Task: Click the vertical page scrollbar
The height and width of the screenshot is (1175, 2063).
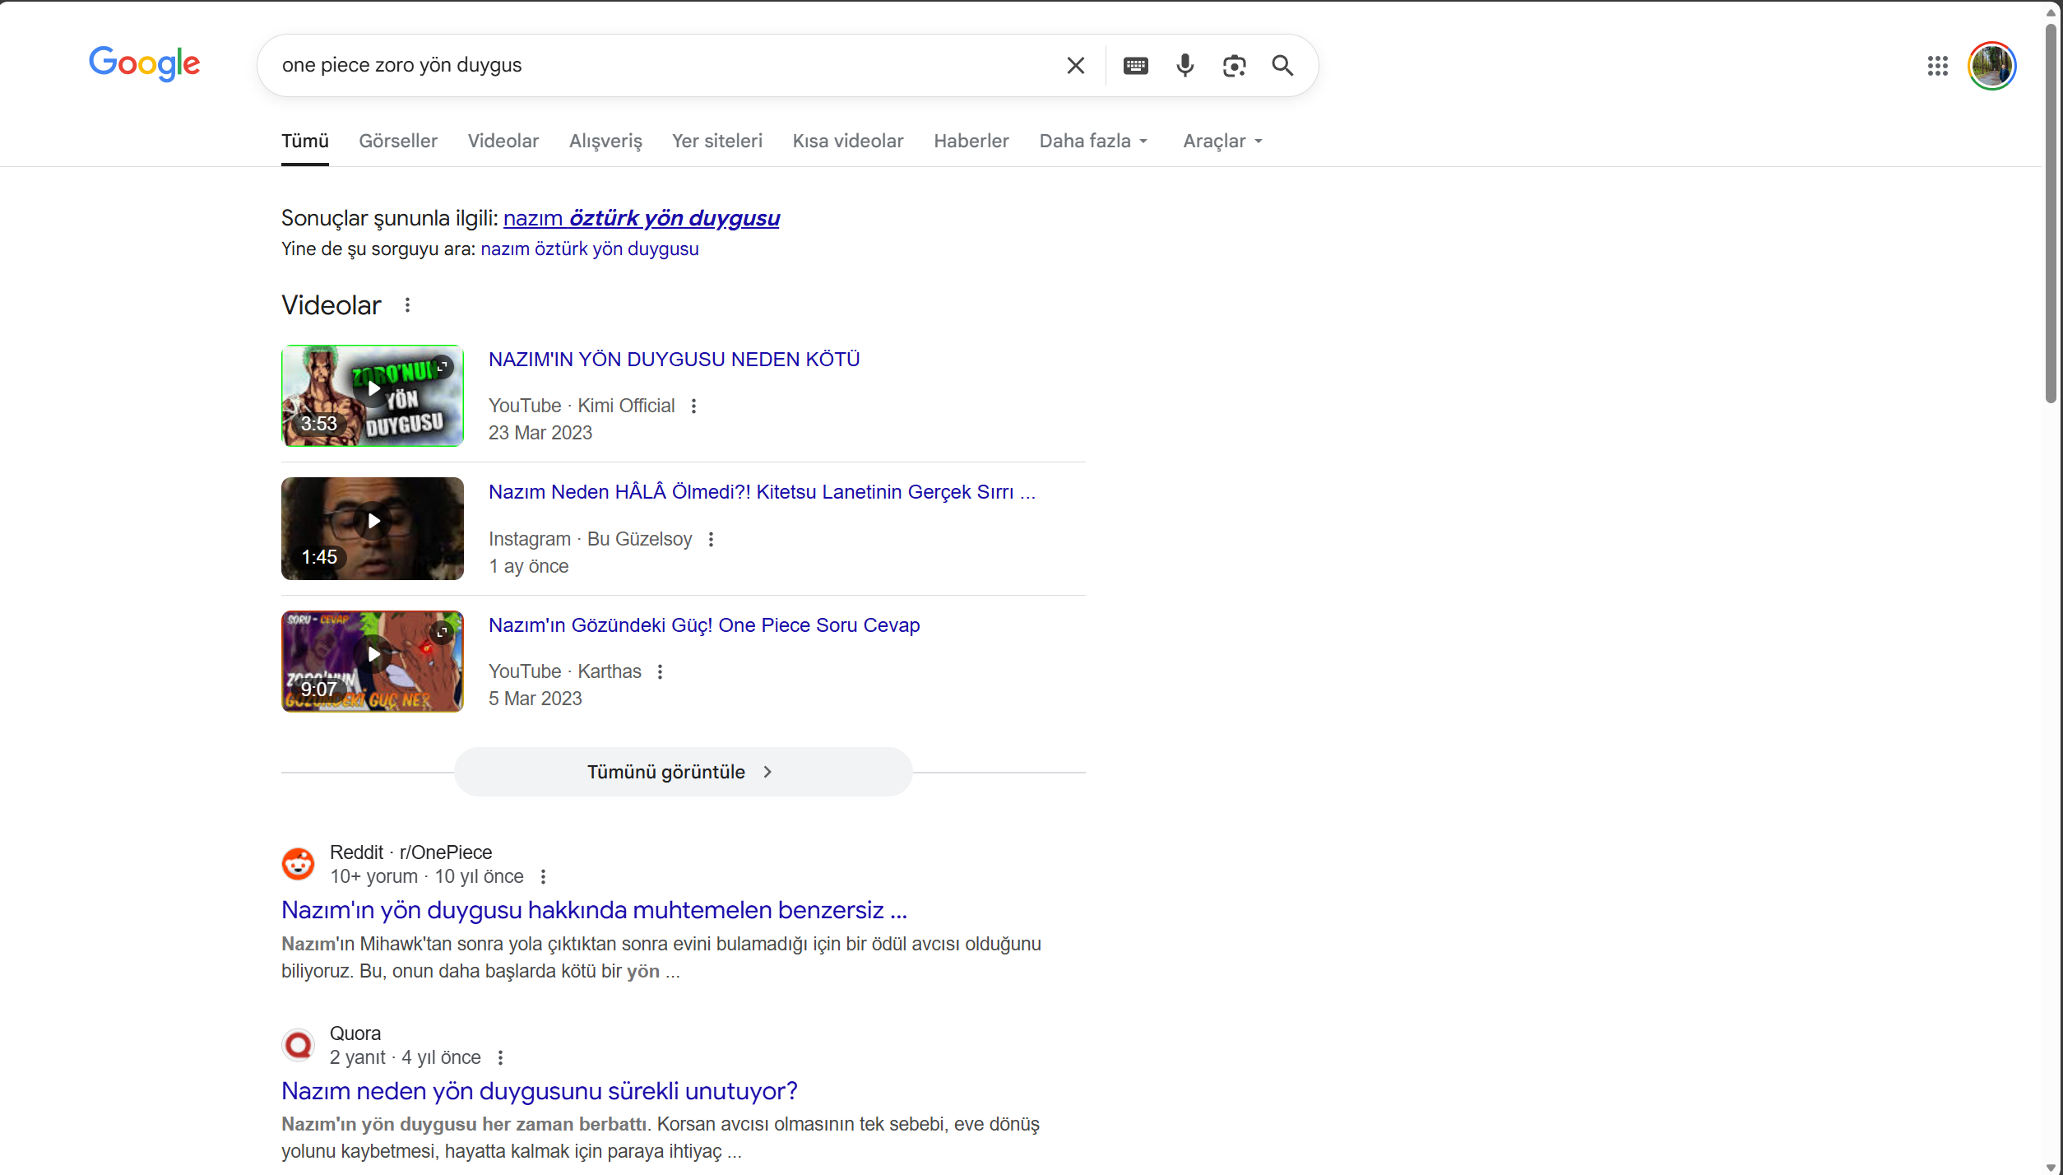Action: click(2051, 214)
